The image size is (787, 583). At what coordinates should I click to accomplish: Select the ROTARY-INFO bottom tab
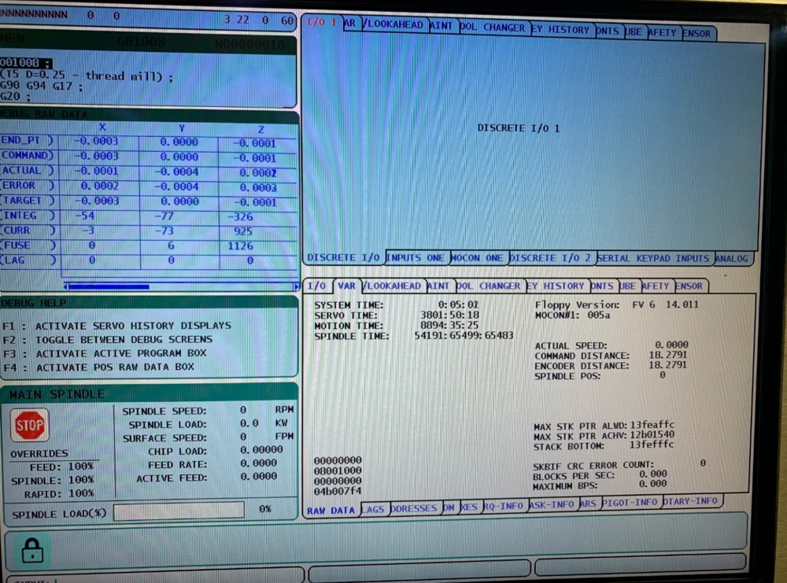click(691, 501)
